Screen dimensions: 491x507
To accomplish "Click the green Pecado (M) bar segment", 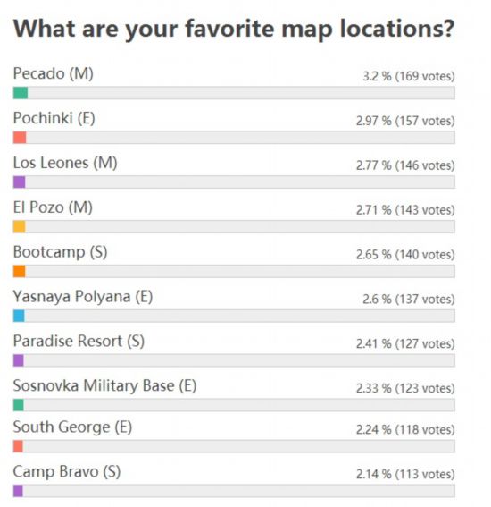I will [21, 93].
